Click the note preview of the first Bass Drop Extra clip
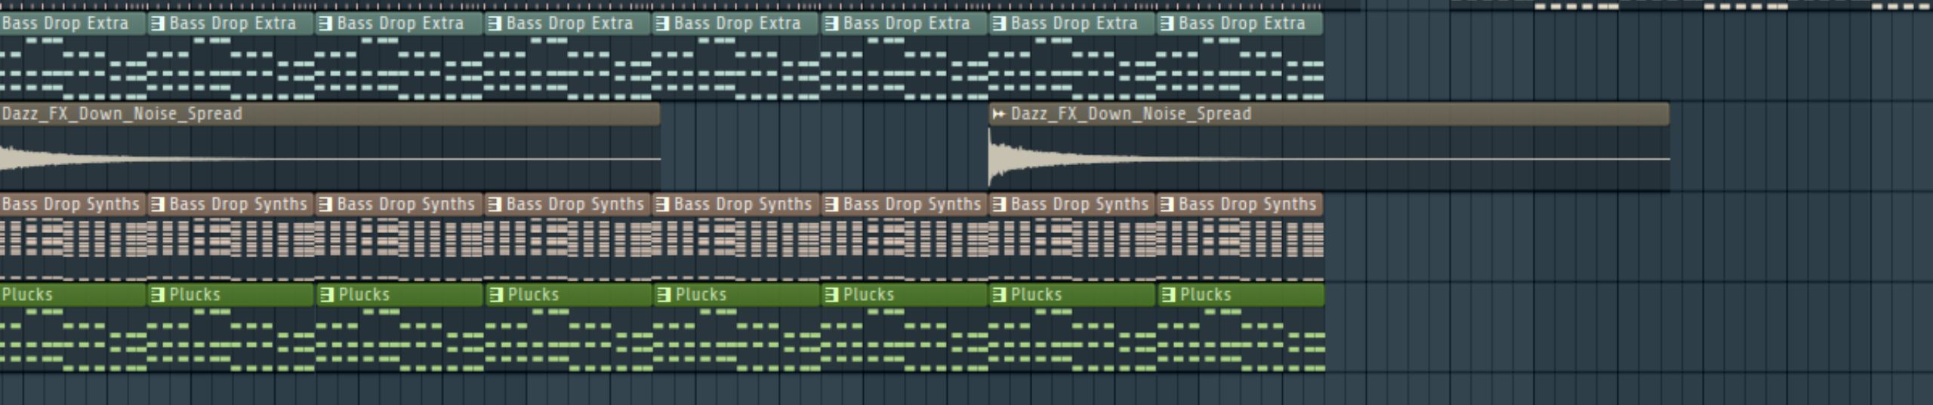This screenshot has width=1933, height=405. pyautogui.click(x=73, y=68)
